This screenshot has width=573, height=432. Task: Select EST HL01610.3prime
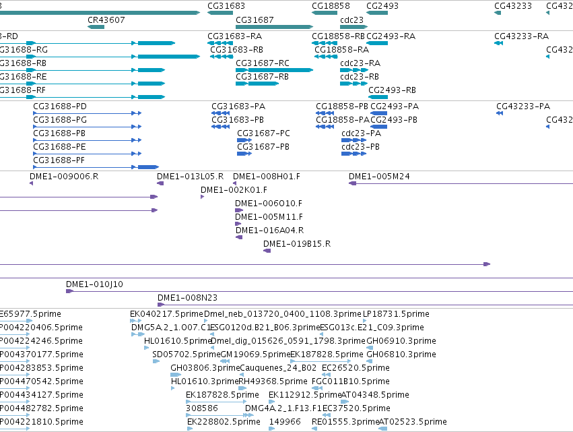click(x=205, y=381)
